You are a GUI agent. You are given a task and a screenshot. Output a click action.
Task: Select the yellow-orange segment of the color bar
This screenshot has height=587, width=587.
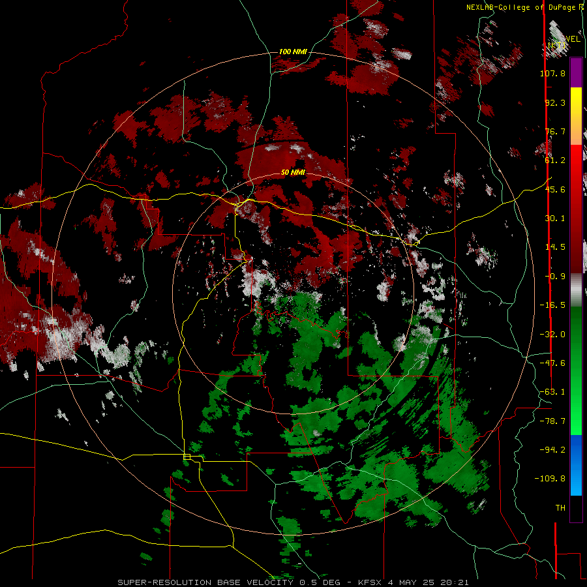pyautogui.click(x=576, y=116)
